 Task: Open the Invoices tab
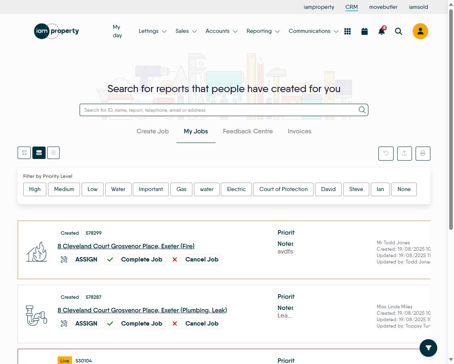pyautogui.click(x=299, y=131)
